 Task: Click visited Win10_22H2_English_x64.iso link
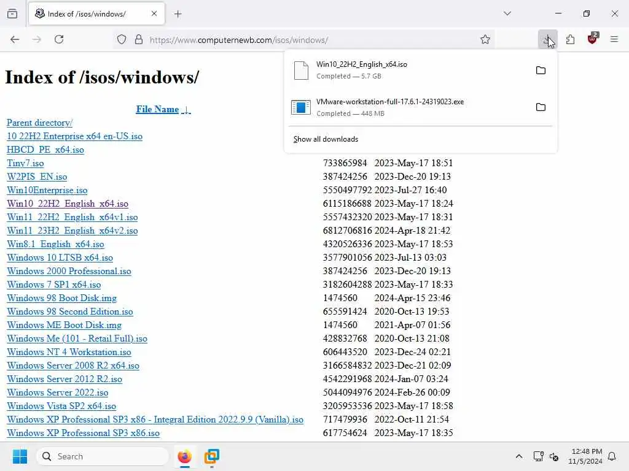coord(68,204)
